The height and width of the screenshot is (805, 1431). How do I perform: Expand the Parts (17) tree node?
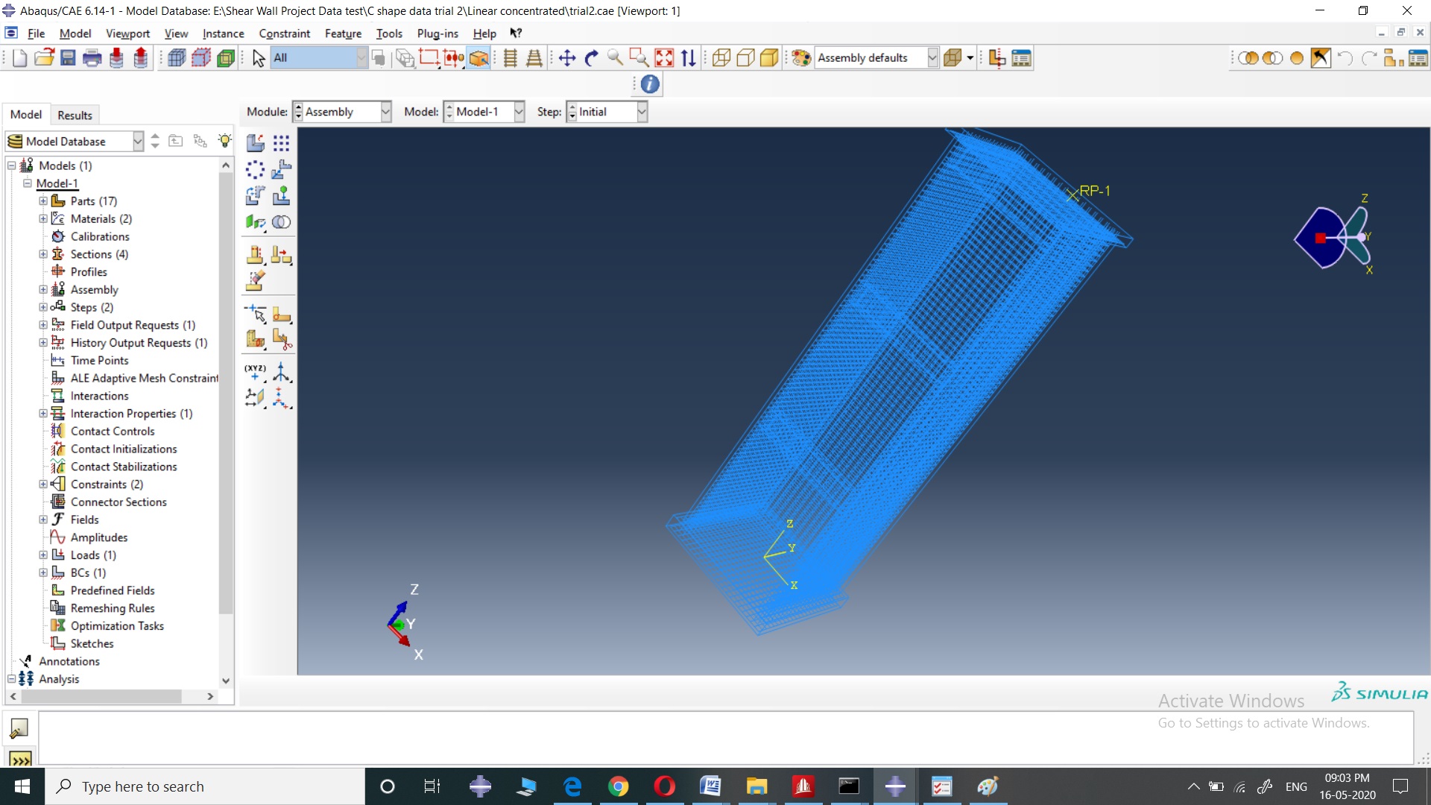click(43, 201)
